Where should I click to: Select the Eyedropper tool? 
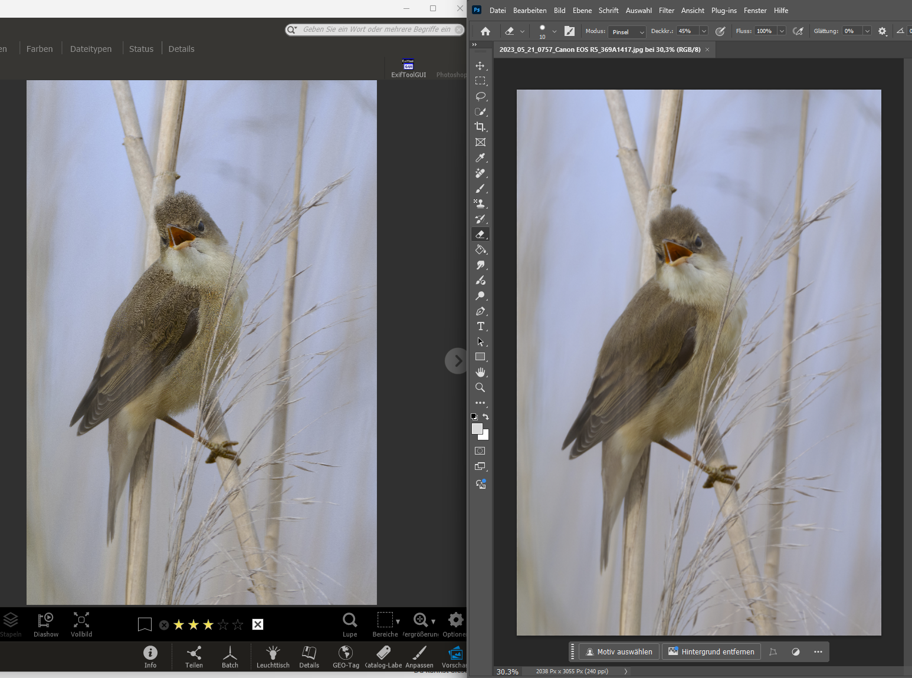click(480, 157)
